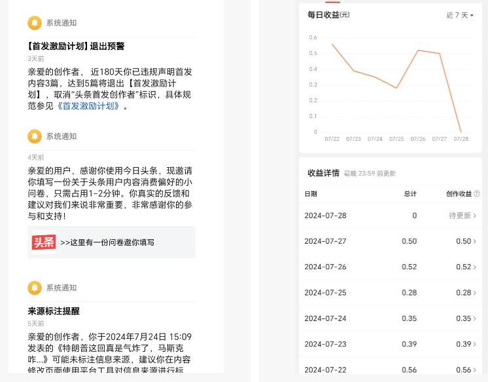Click the 5天前 timestamp

tap(36, 324)
